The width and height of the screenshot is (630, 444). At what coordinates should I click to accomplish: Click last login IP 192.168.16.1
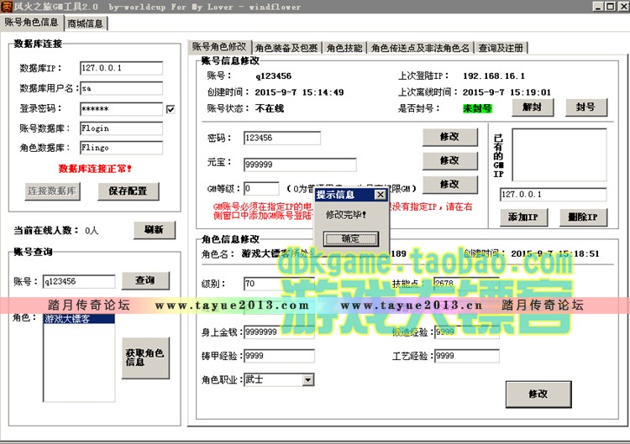point(494,76)
